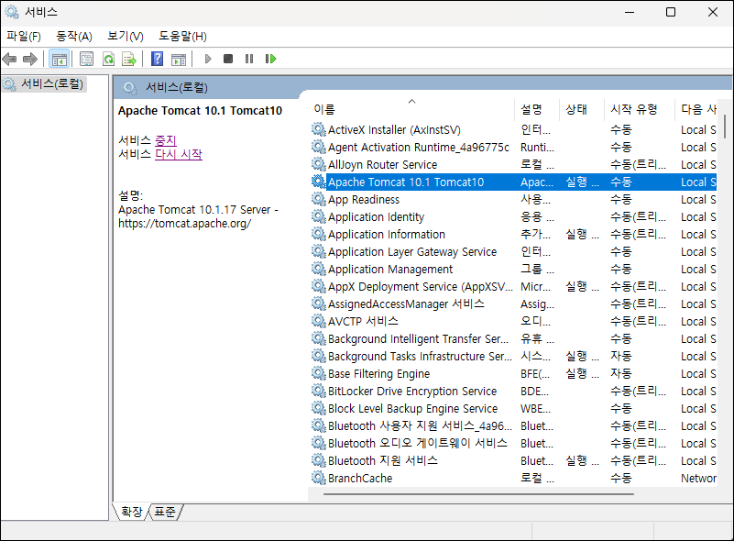The image size is (734, 541).
Task: Click 자동 startup type of Base Filtering Engine
Action: [x=621, y=373]
